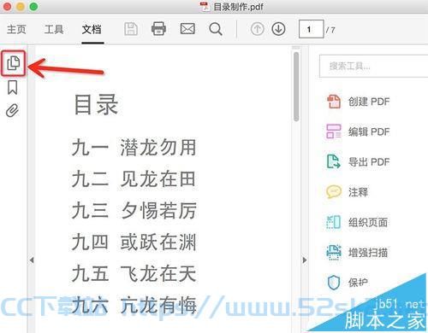
Task: Click the line 九五 飞龙在天
Action: (134, 273)
